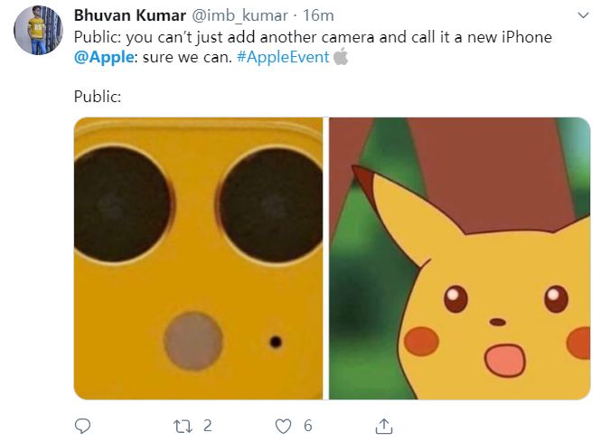Screen dimensions: 601x442
Task: Click the left camera lens in photo
Action: [121, 204]
